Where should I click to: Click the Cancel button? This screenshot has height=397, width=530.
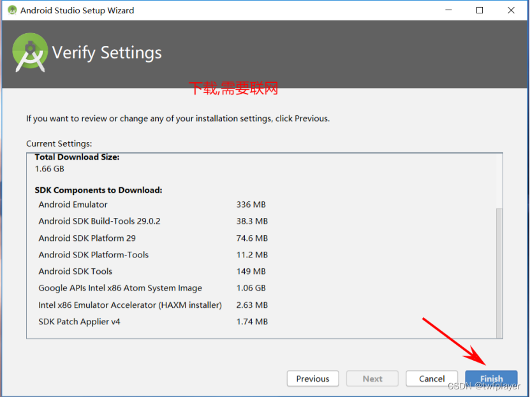pos(432,379)
